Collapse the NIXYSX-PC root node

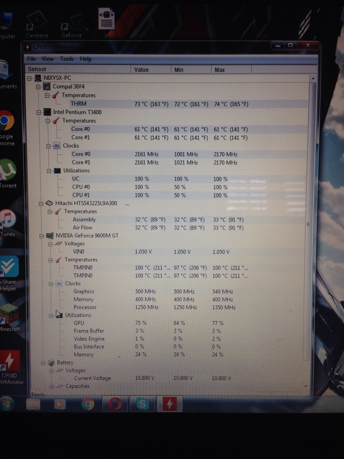tap(30, 78)
